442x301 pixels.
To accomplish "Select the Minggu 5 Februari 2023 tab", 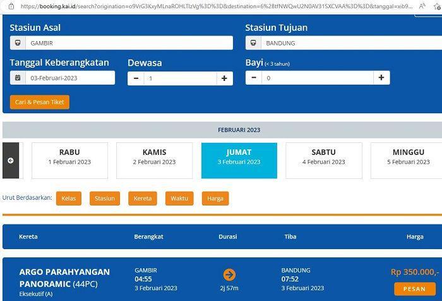I will 408,161.
